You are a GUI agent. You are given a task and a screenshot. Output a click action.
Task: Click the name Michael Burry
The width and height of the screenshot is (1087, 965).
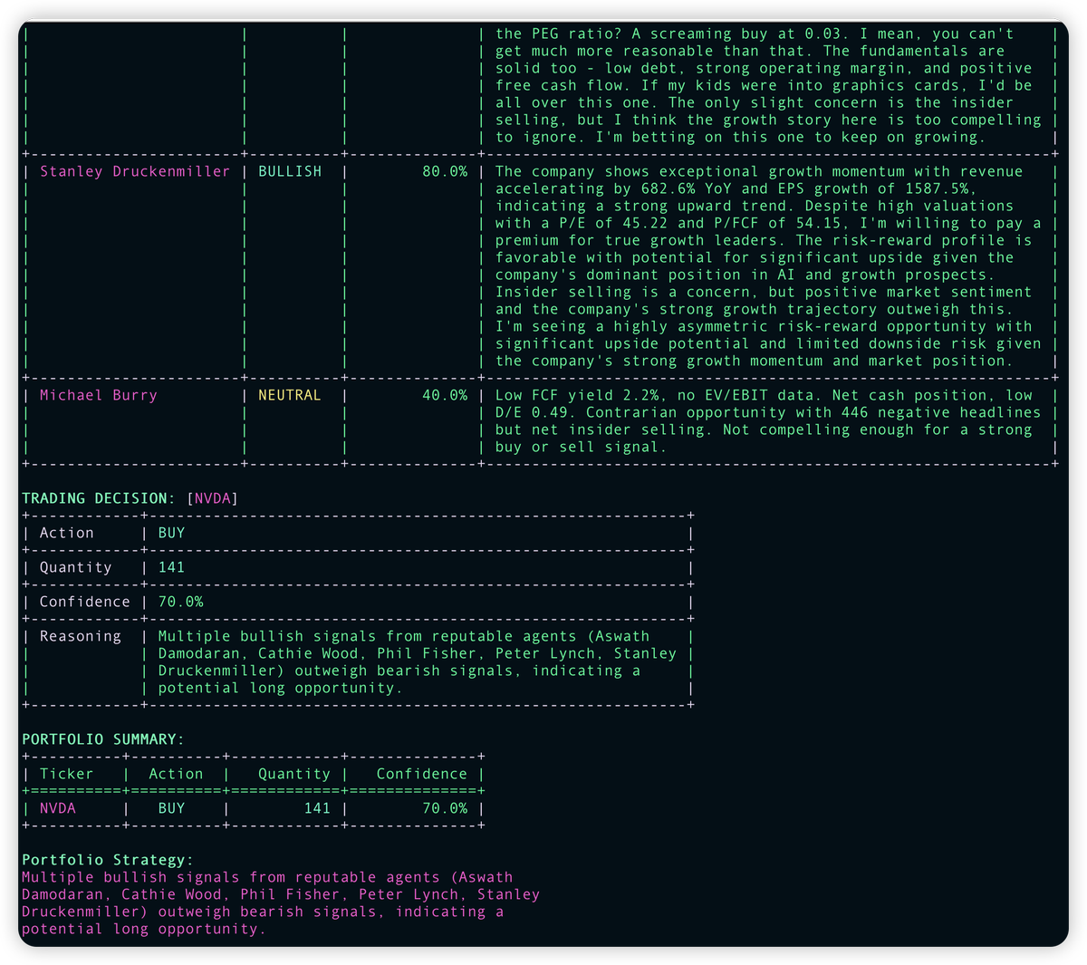[x=99, y=395]
